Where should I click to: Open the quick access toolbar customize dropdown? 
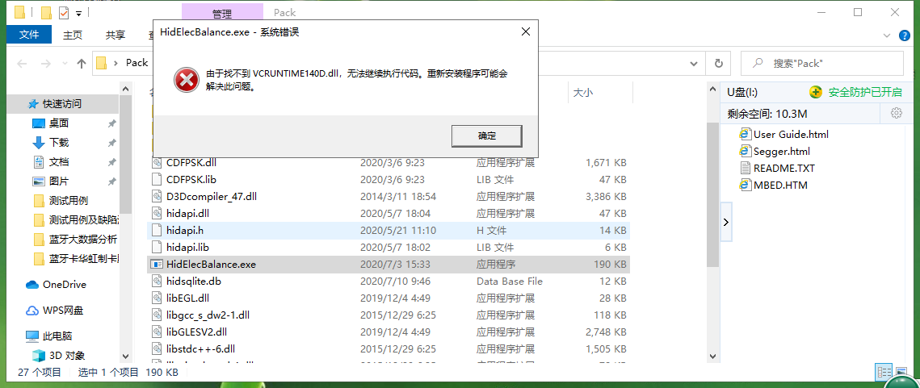[78, 12]
